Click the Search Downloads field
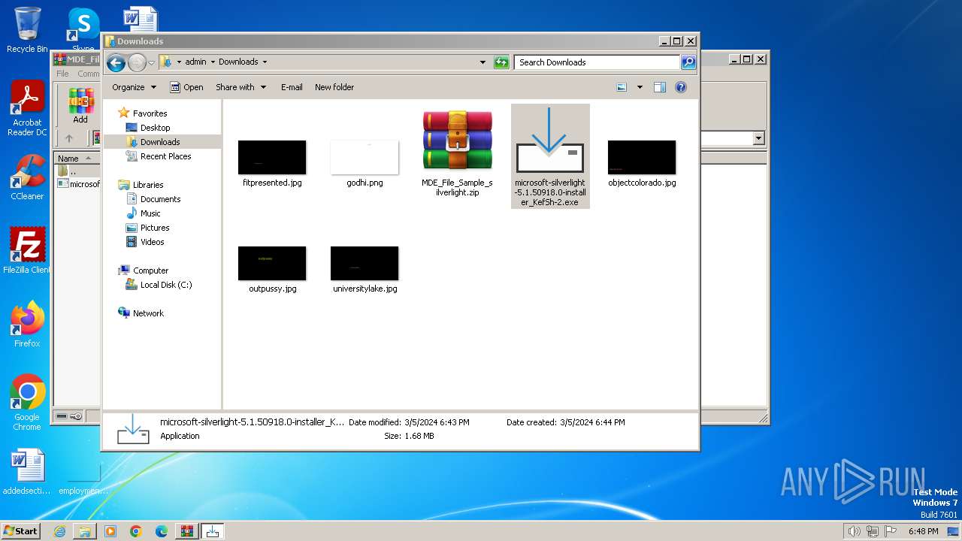 point(597,62)
